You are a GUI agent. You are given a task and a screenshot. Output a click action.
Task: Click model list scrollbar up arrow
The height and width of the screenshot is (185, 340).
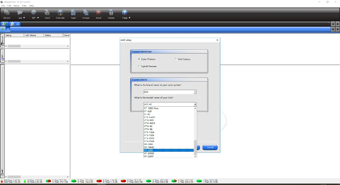(195, 108)
